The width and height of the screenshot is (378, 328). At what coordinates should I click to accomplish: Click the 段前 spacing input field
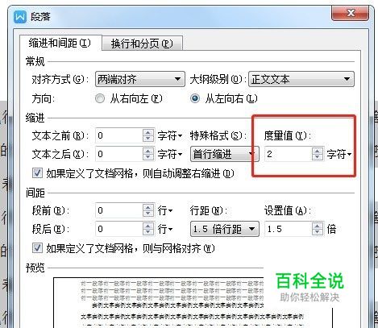click(118, 210)
